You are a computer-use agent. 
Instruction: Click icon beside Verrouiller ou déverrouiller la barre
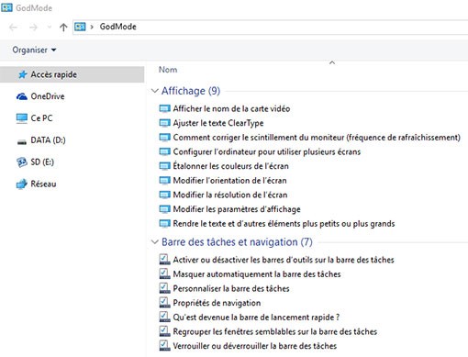click(x=164, y=346)
